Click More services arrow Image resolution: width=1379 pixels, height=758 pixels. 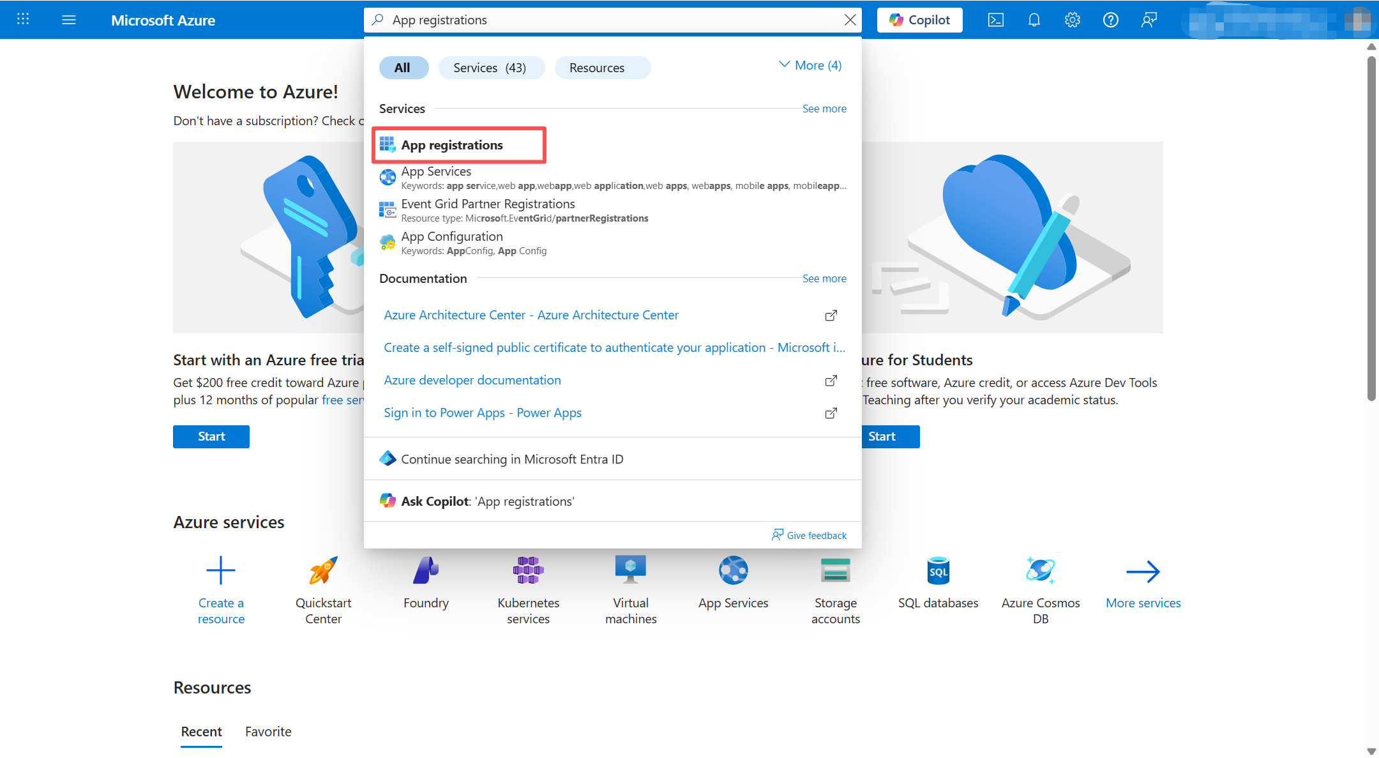click(1143, 572)
